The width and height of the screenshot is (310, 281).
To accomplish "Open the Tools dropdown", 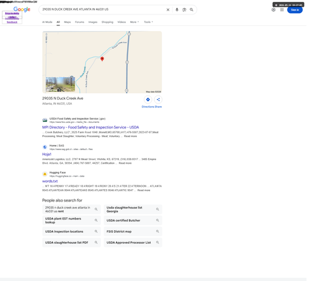I will (x=148, y=22).
